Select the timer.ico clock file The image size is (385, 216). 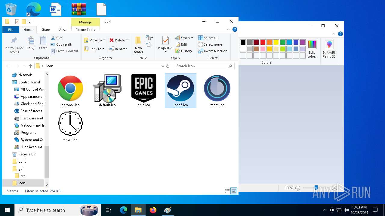(x=70, y=126)
